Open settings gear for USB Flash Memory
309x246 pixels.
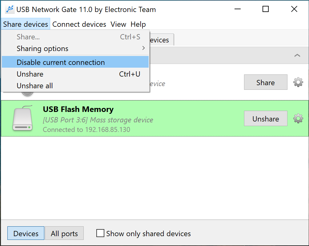(x=298, y=118)
